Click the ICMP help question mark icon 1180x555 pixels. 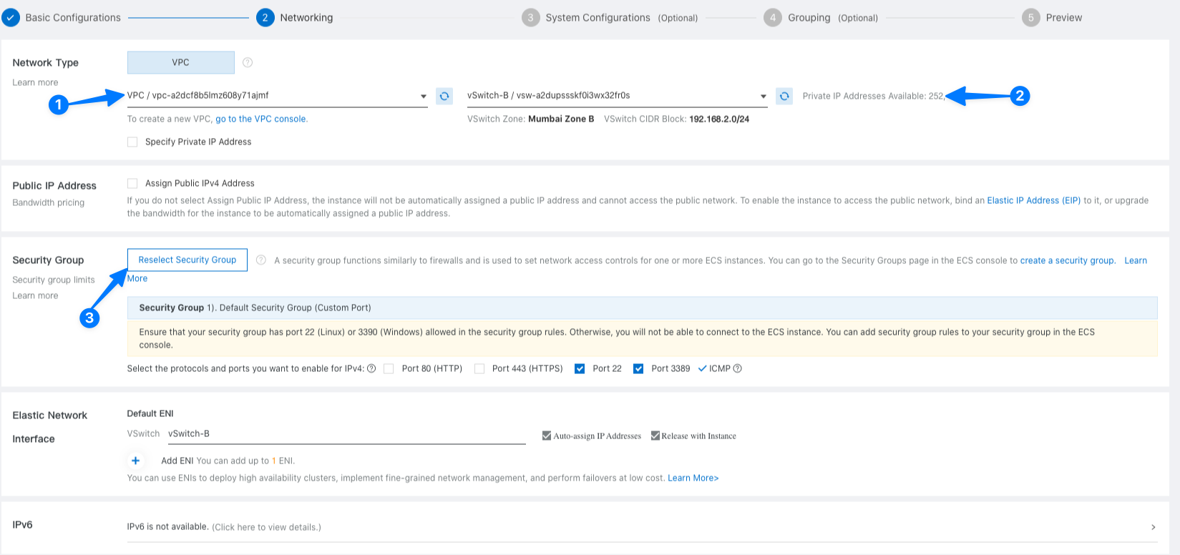[x=738, y=369]
